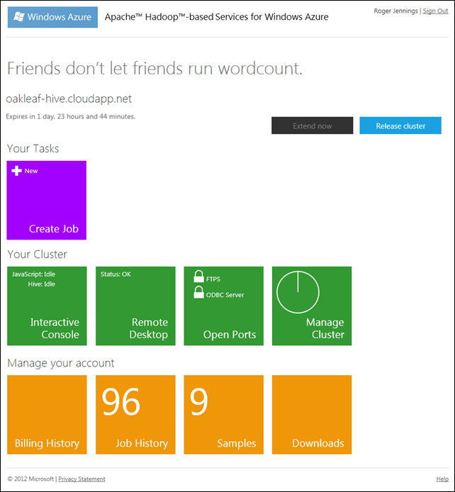Click the plus New icon
Image resolution: width=455 pixels, height=492 pixels.
coord(16,171)
